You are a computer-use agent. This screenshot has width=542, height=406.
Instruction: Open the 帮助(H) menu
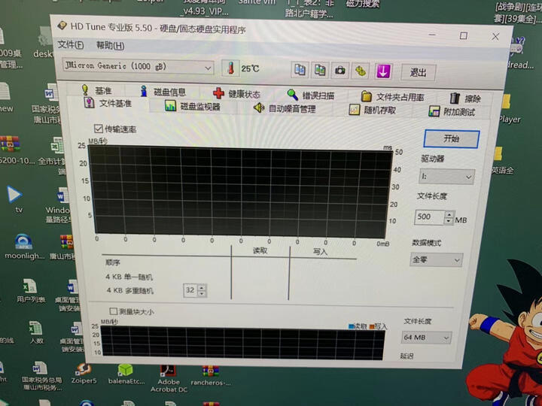[x=110, y=46]
